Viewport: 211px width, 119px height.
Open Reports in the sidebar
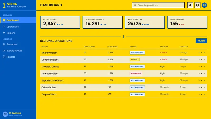[x=18, y=57]
